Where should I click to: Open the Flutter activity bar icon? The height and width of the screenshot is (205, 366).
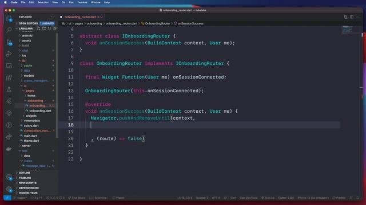coord(9,101)
